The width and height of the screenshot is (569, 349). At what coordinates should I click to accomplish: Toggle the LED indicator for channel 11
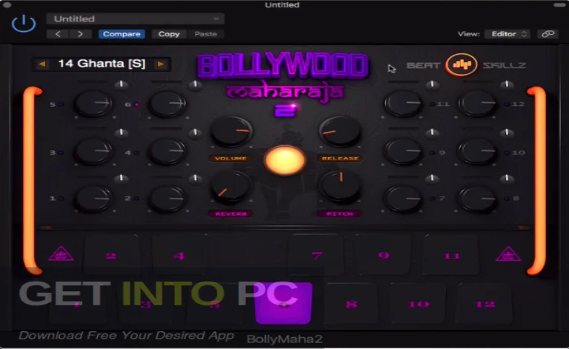click(x=433, y=104)
